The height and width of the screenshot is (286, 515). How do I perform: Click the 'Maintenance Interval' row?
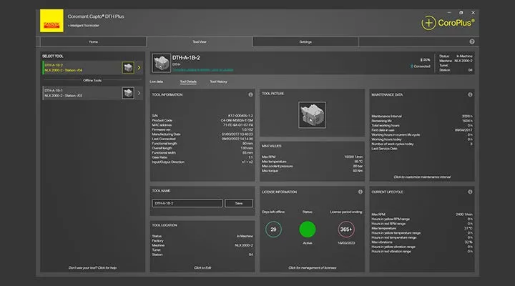[422, 117]
